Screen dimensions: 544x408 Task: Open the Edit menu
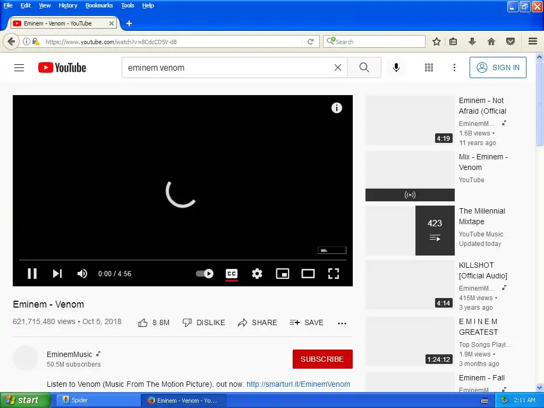click(x=25, y=5)
